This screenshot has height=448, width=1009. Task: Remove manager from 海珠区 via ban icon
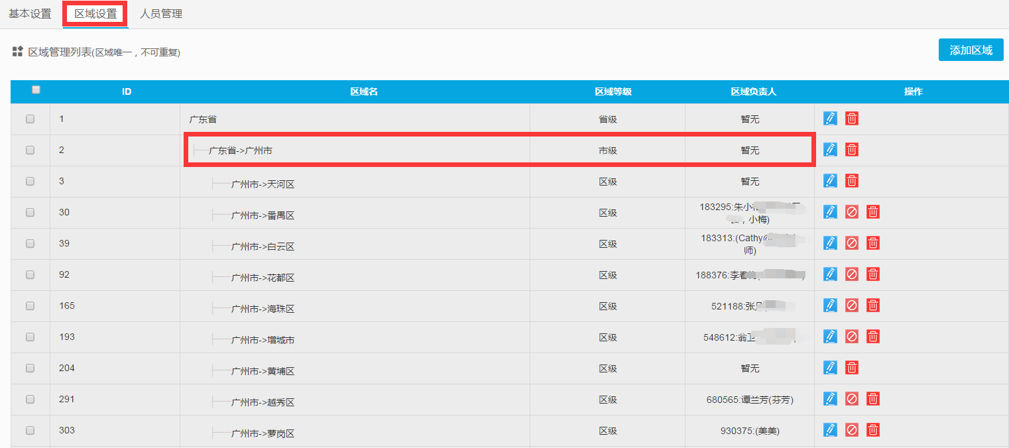click(x=852, y=305)
